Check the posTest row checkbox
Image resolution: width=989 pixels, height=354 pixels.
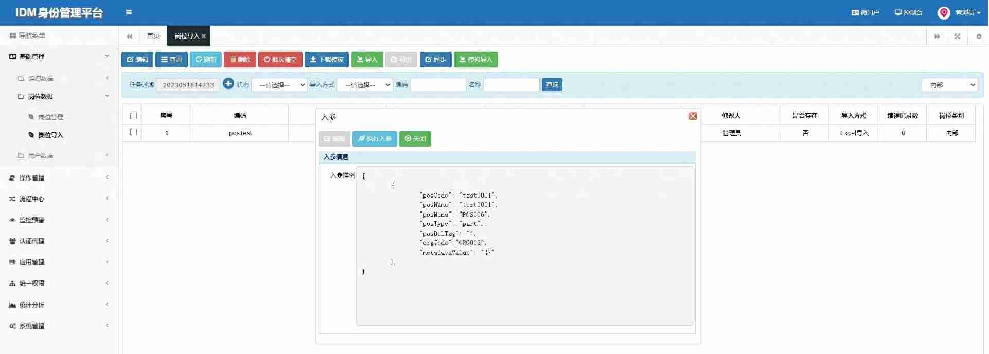point(133,132)
